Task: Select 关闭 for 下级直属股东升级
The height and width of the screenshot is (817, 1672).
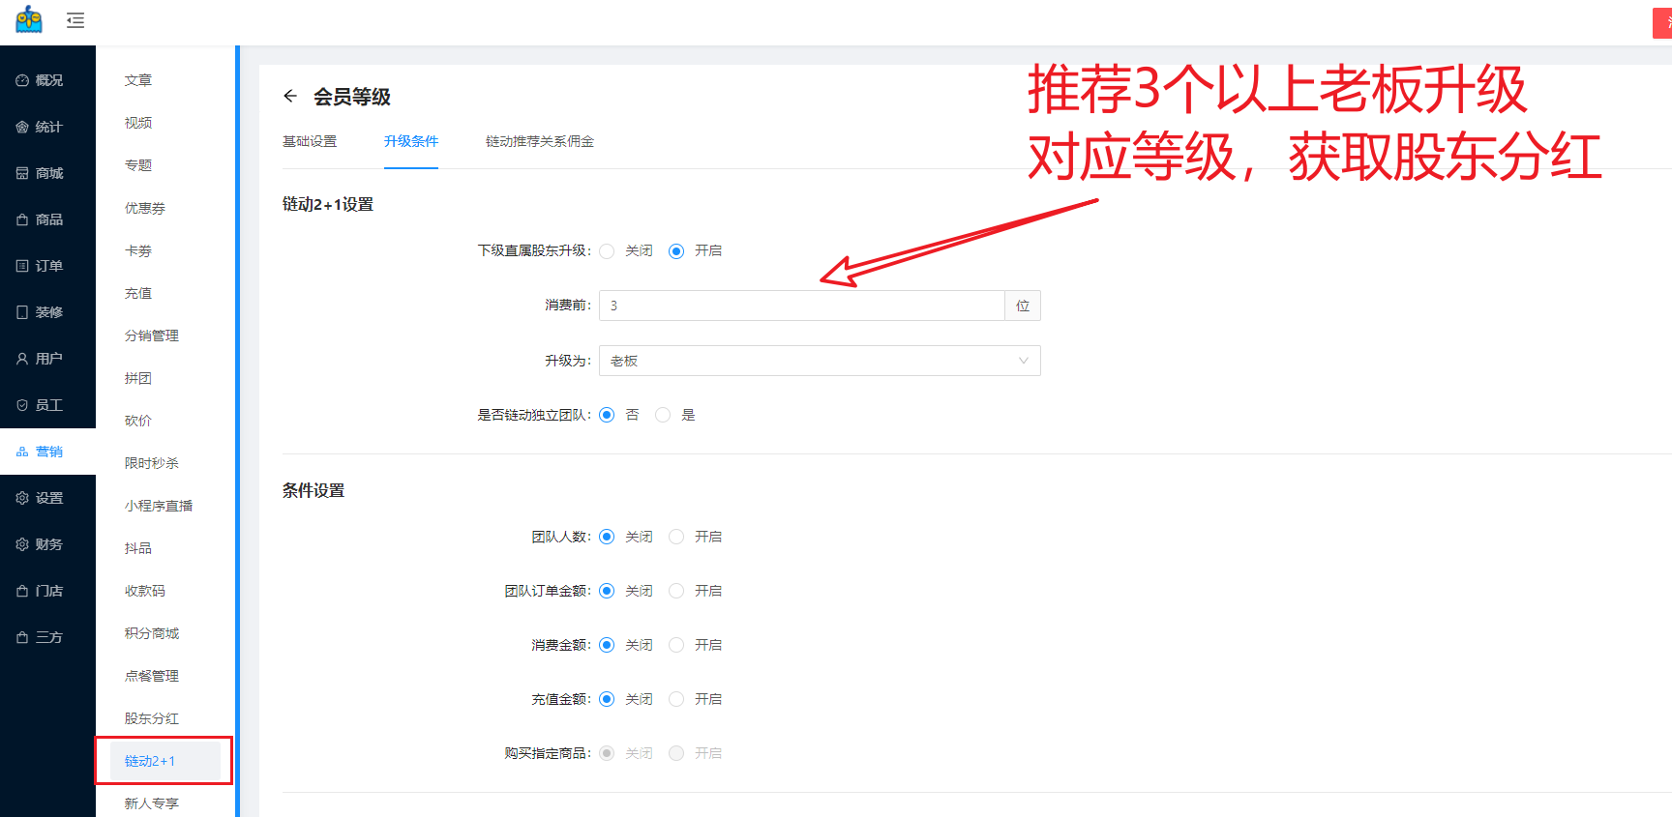Action: (607, 251)
